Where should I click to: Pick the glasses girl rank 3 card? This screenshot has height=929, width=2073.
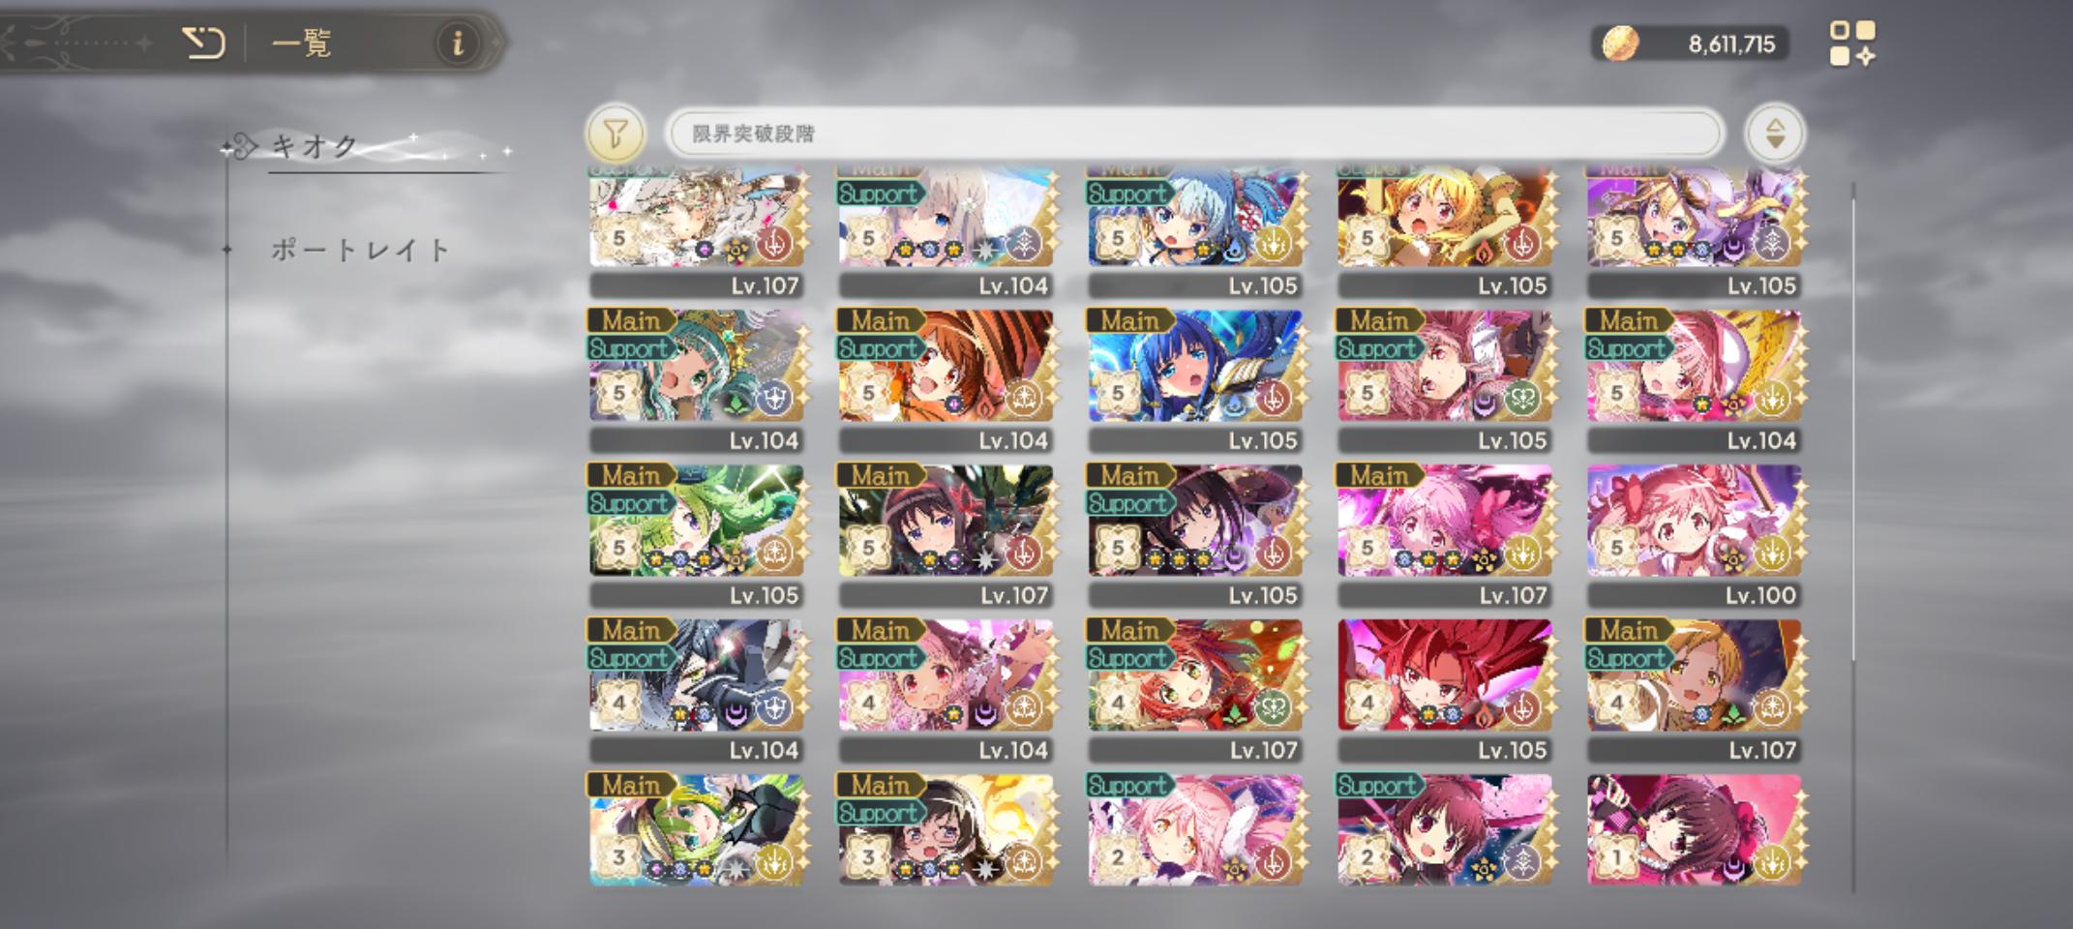[x=946, y=829]
